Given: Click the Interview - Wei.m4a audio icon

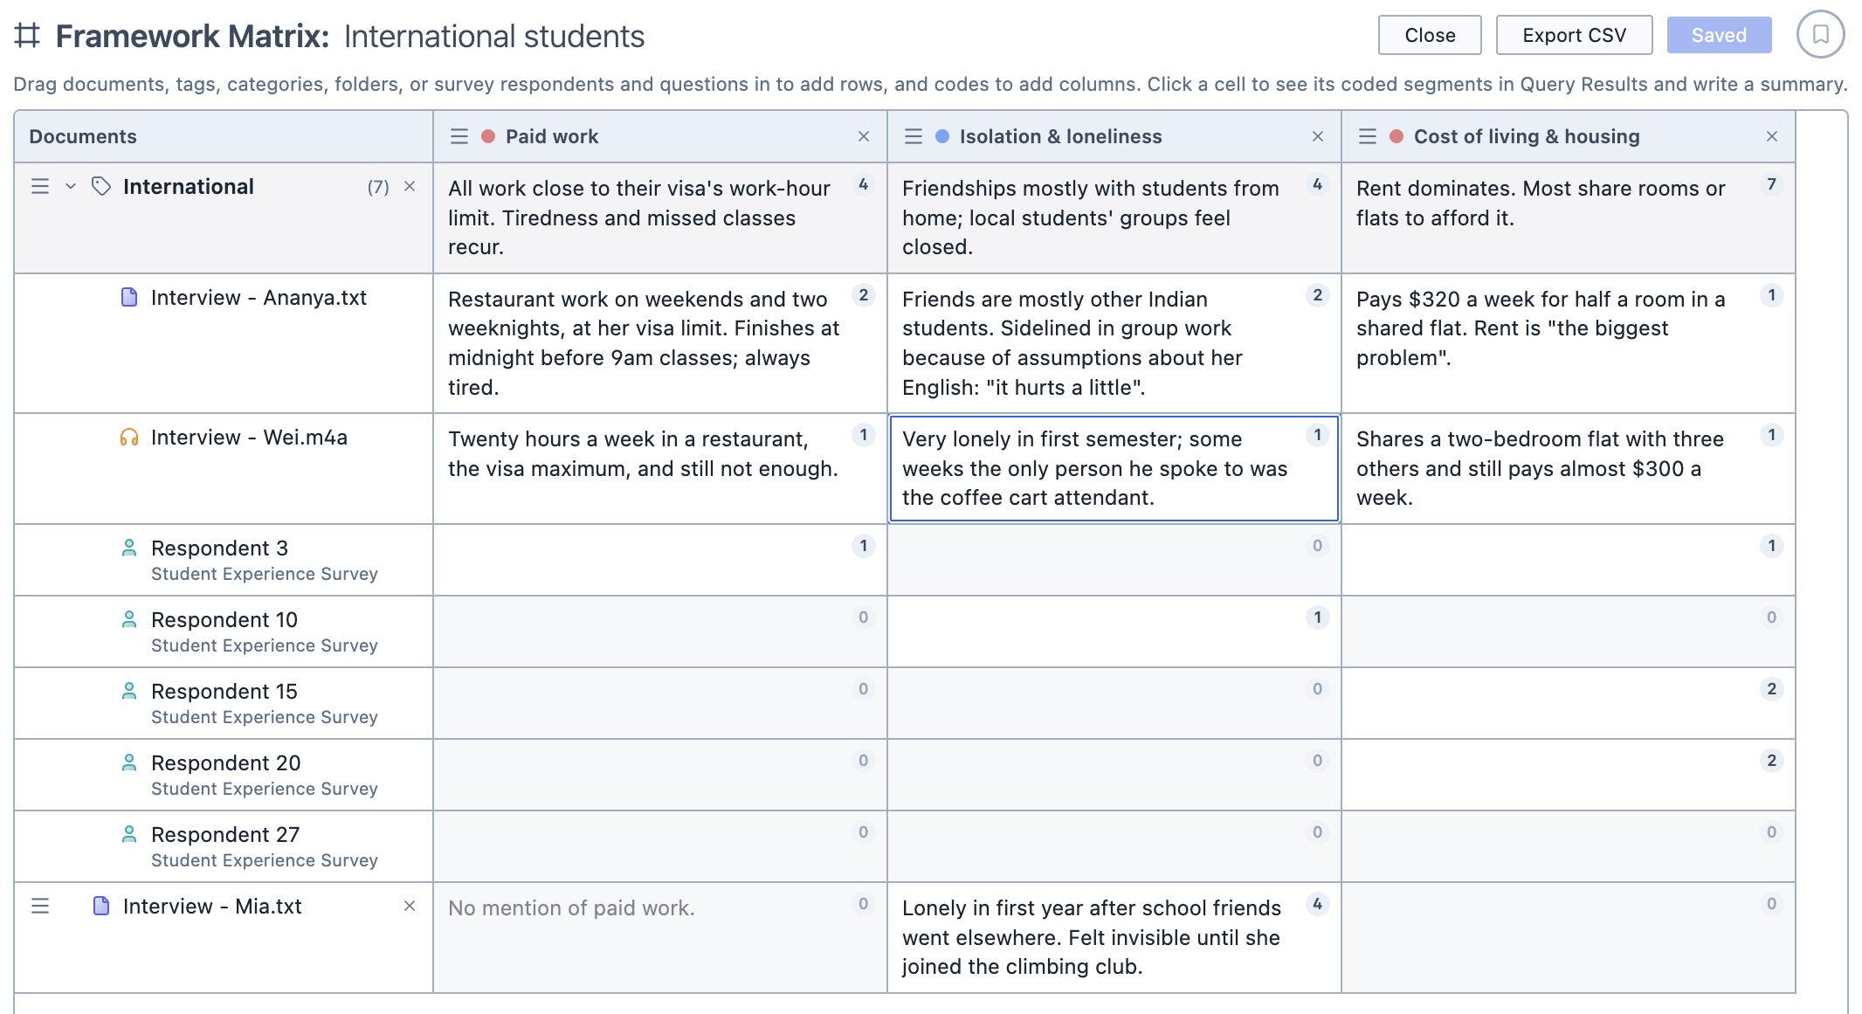Looking at the screenshot, I should coord(129,437).
